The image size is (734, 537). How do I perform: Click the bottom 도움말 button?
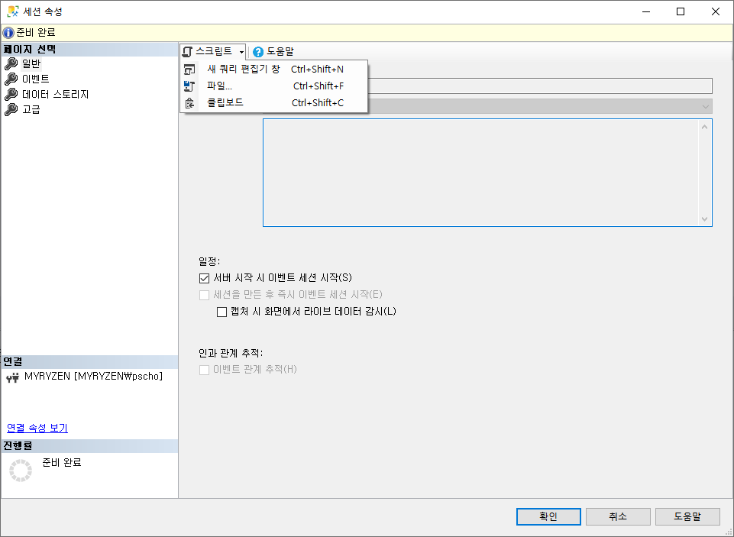click(687, 516)
